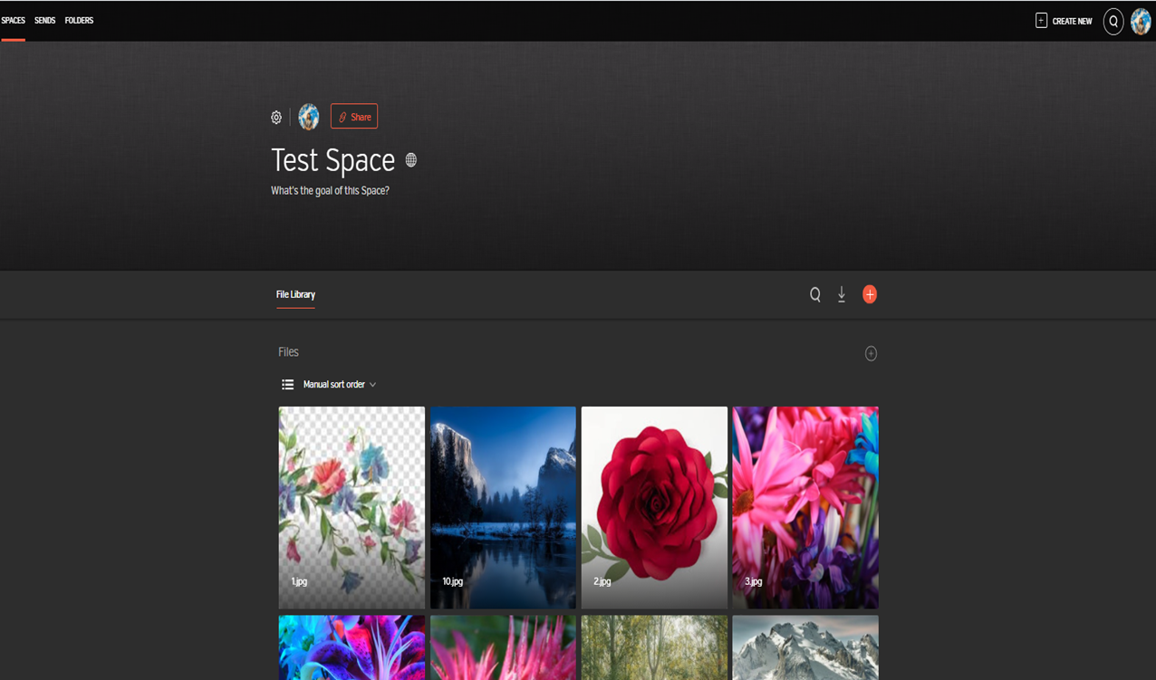Click the 'What's the goal of this Space?' field

coord(330,191)
